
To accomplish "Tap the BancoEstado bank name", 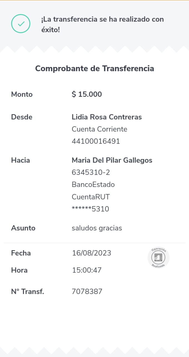I will point(93,185).
